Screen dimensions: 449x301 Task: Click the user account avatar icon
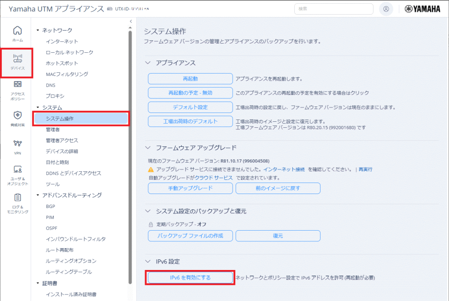pyautogui.click(x=386, y=9)
